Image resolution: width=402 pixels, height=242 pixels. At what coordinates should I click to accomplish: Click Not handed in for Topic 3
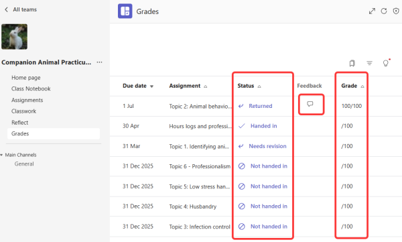coord(269,227)
